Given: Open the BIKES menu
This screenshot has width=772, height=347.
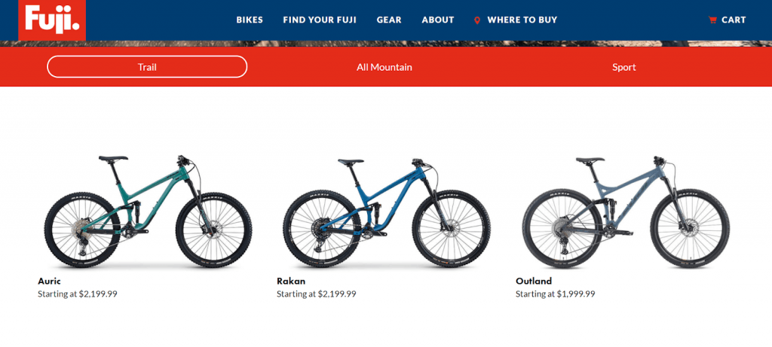Looking at the screenshot, I should pos(250,20).
